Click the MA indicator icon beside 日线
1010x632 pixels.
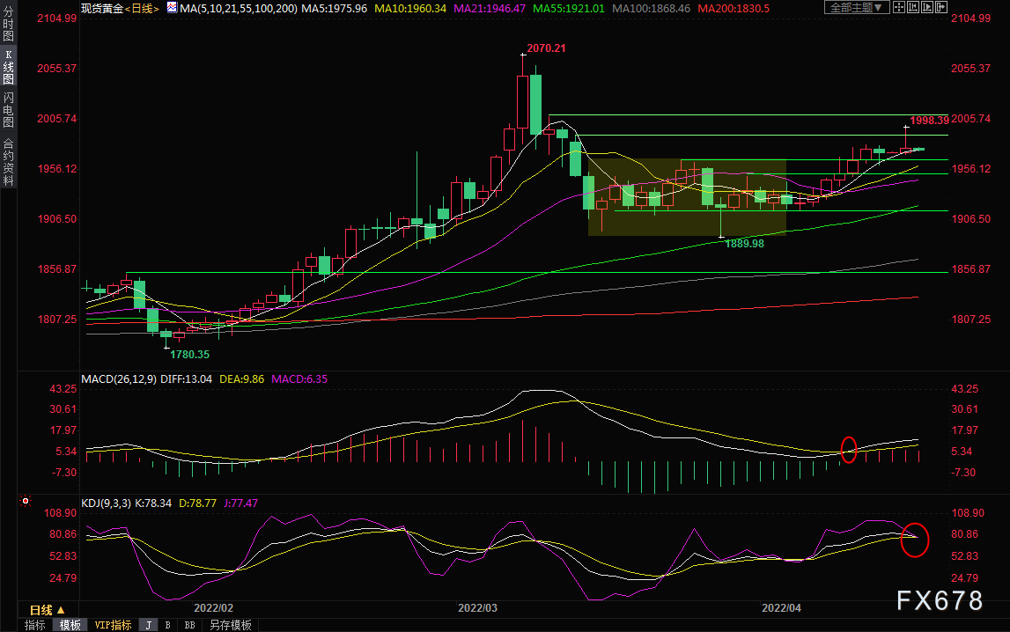pos(172,8)
